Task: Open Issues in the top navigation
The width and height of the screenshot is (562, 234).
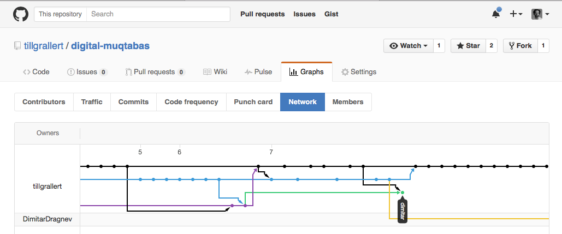Action: [304, 14]
